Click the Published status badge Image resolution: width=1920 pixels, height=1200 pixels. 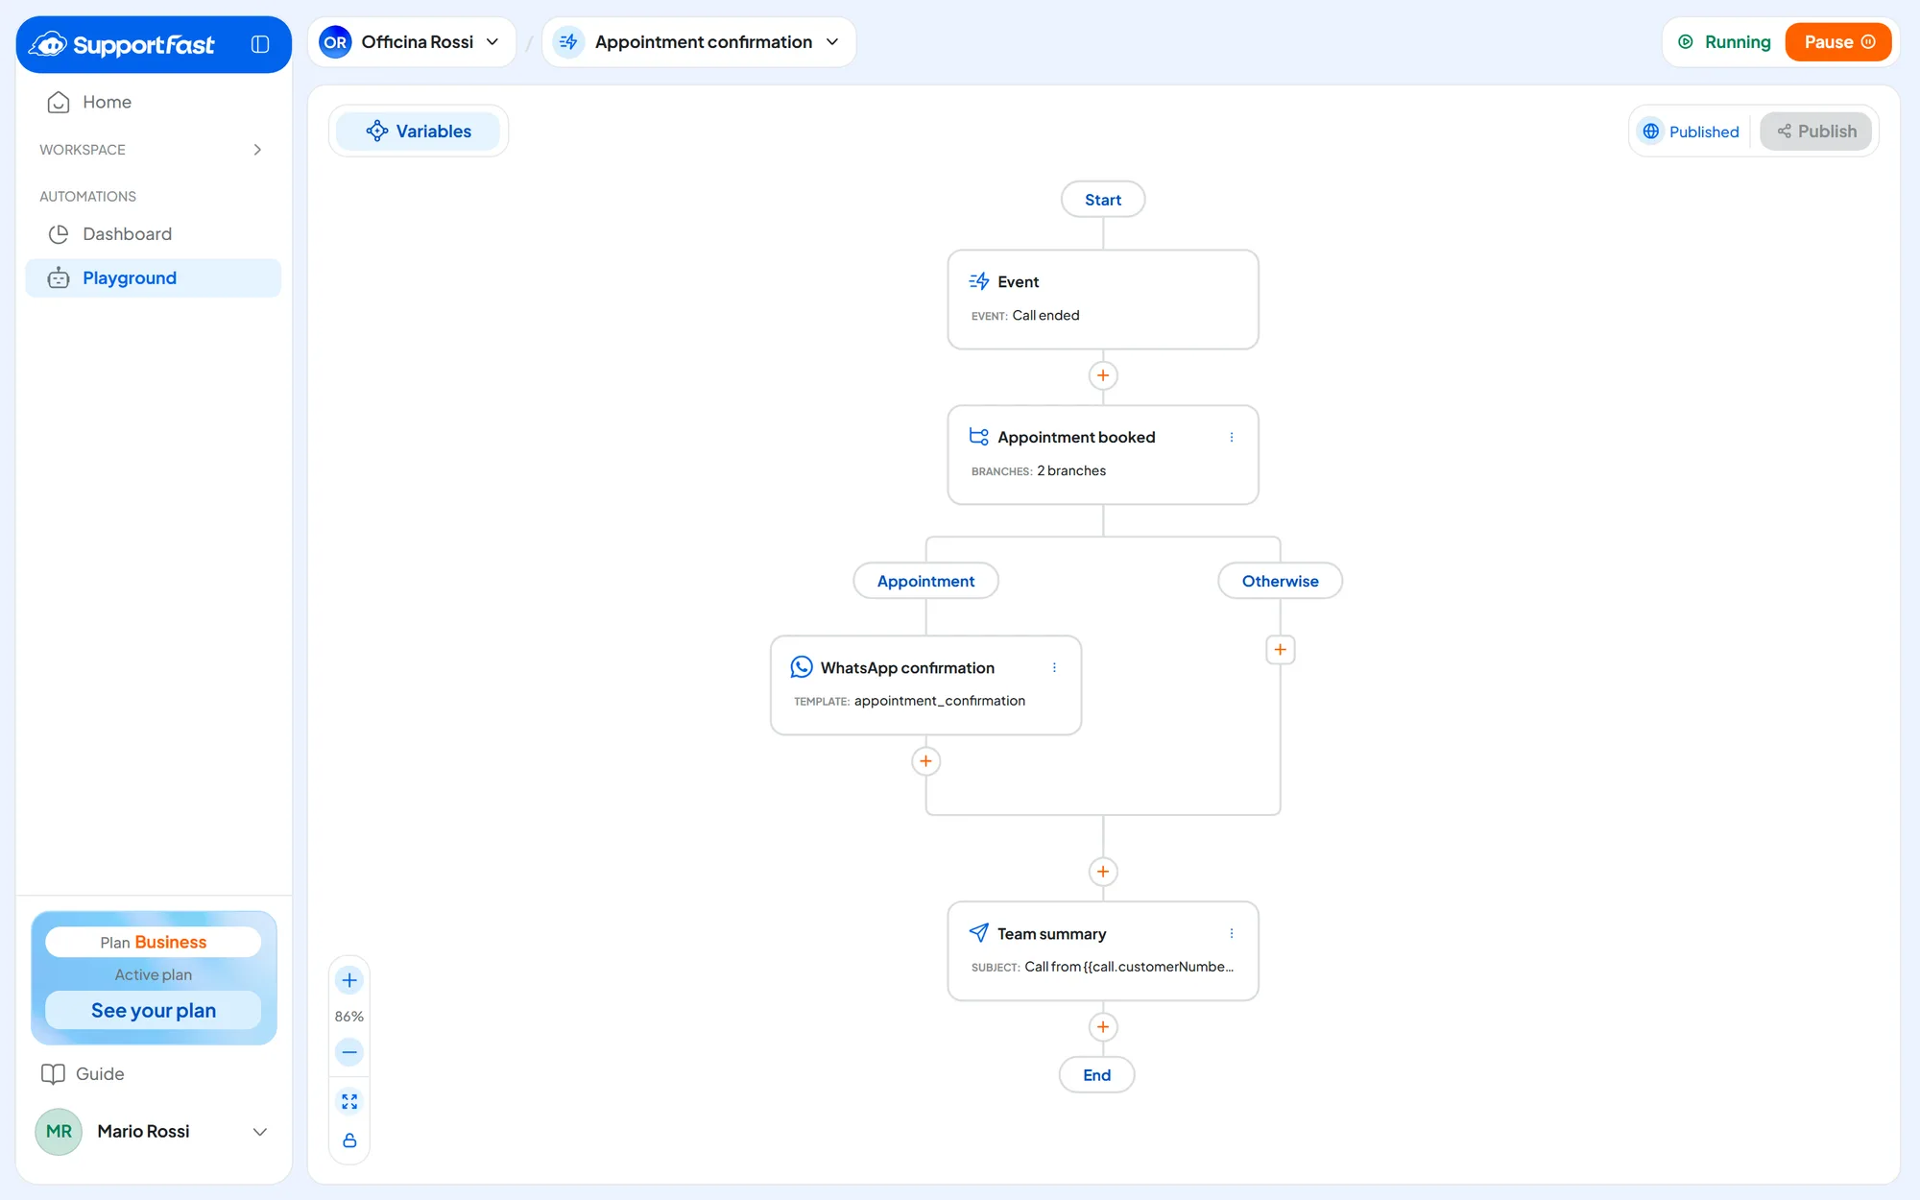[1691, 132]
